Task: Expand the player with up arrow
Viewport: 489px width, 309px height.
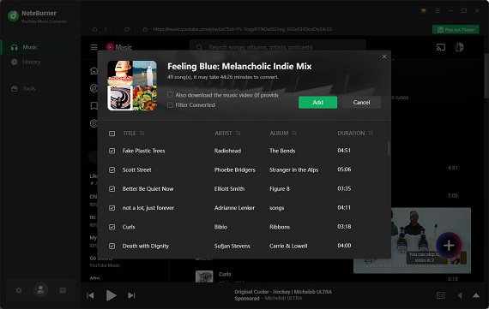Action: [x=476, y=295]
